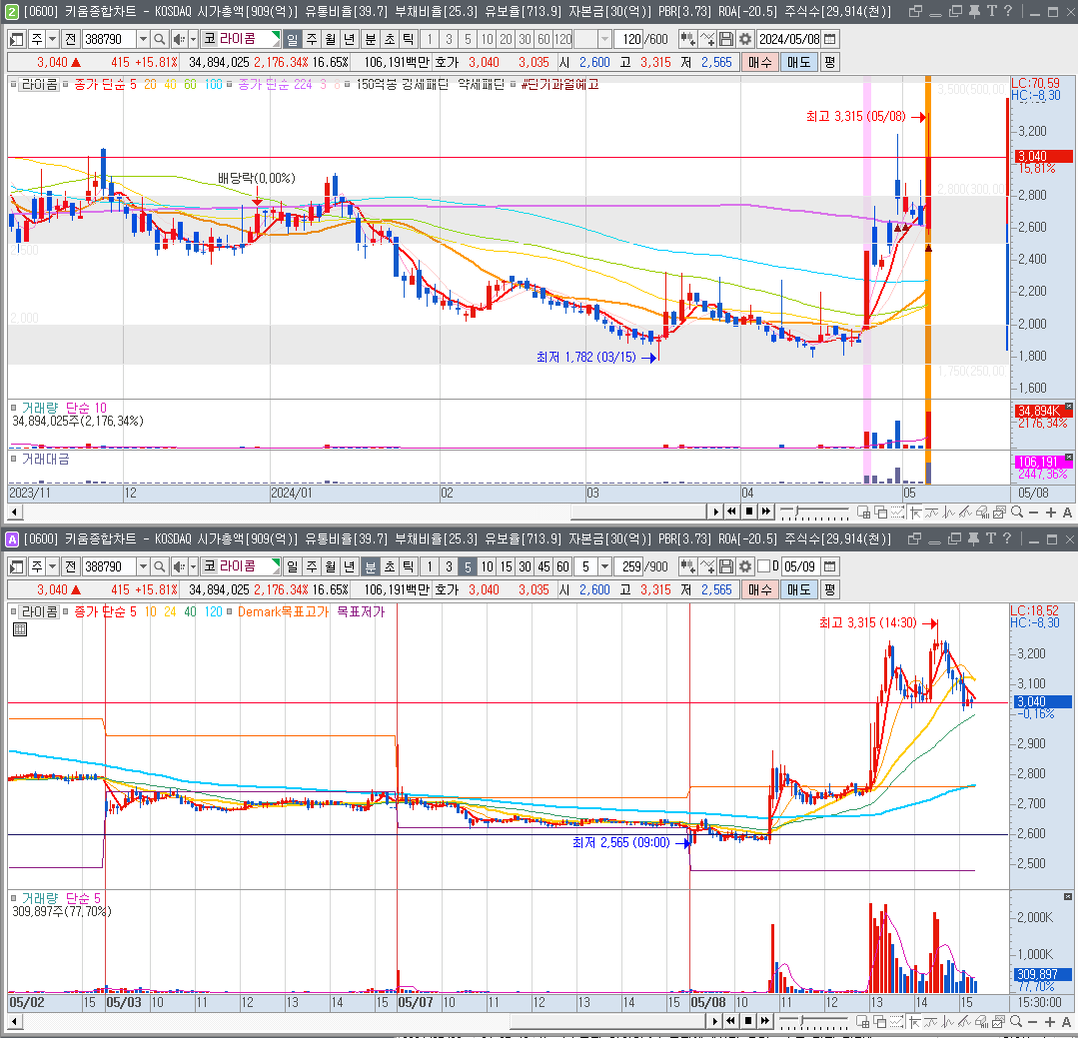Open the calendar picker beside 2024/05/08
Viewport: 1078px width, 1038px height.
click(830, 39)
